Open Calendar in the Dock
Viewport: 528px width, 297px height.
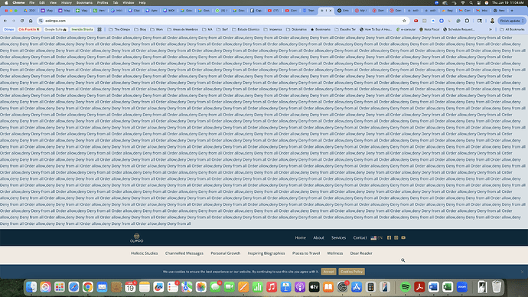click(130, 287)
